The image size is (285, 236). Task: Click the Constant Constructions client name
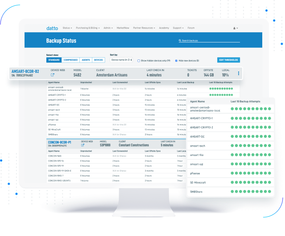[134, 145]
